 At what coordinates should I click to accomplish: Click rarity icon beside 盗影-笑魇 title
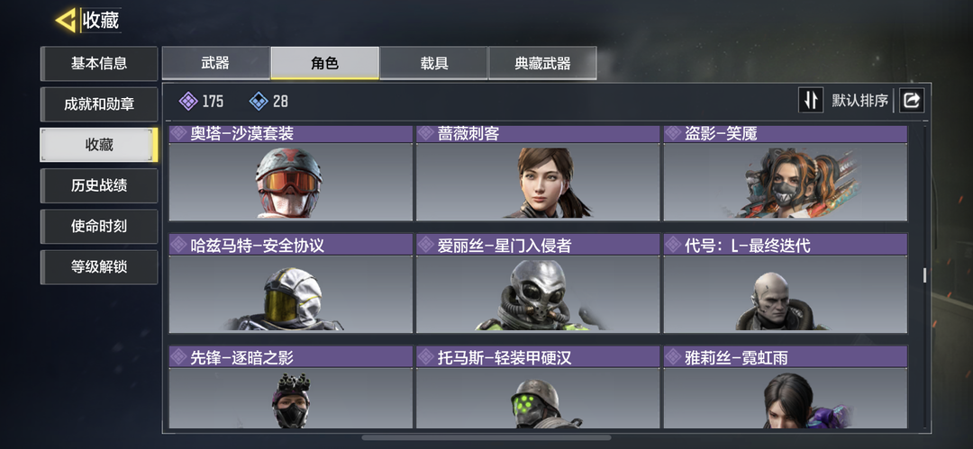click(673, 133)
